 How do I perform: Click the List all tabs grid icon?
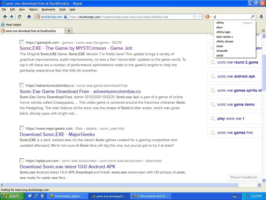coord(263,31)
